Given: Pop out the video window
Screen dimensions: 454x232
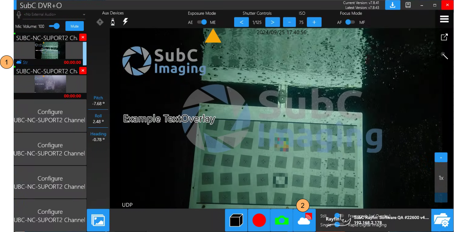Looking at the screenshot, I should 444,37.
